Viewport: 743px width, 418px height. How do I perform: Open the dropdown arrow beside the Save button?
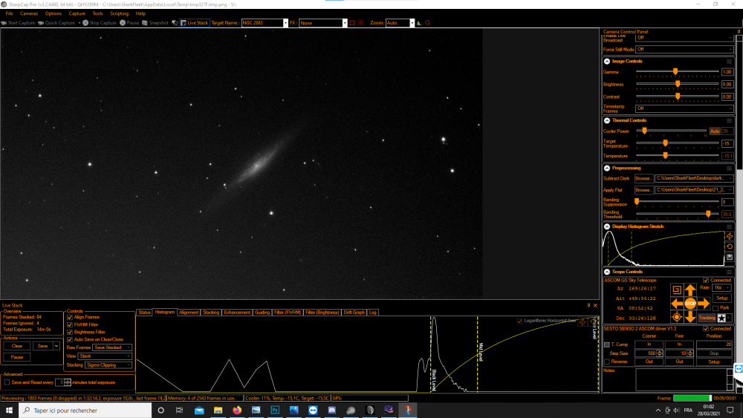56,346
